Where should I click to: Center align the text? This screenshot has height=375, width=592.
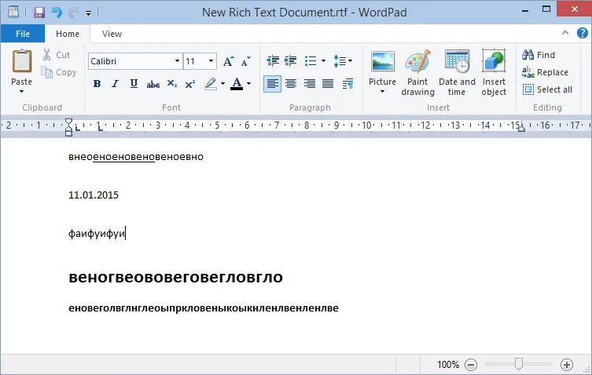(x=291, y=84)
